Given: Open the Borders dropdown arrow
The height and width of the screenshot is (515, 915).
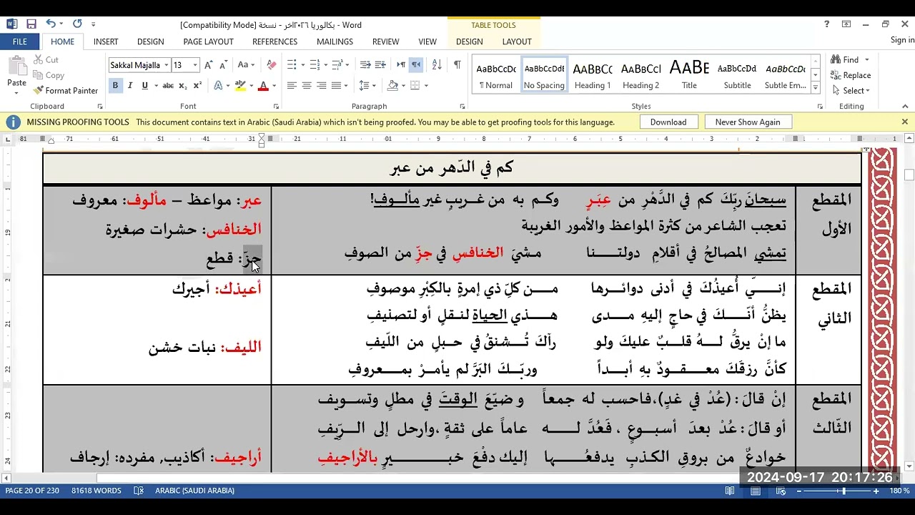Looking at the screenshot, I should click(427, 86).
